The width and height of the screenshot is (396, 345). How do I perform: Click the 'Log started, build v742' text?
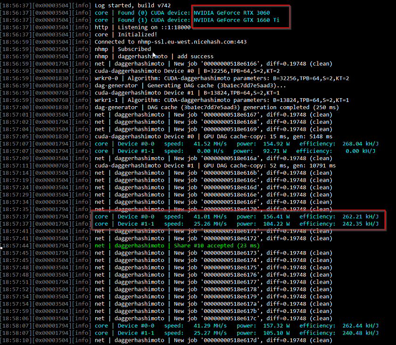point(132,6)
